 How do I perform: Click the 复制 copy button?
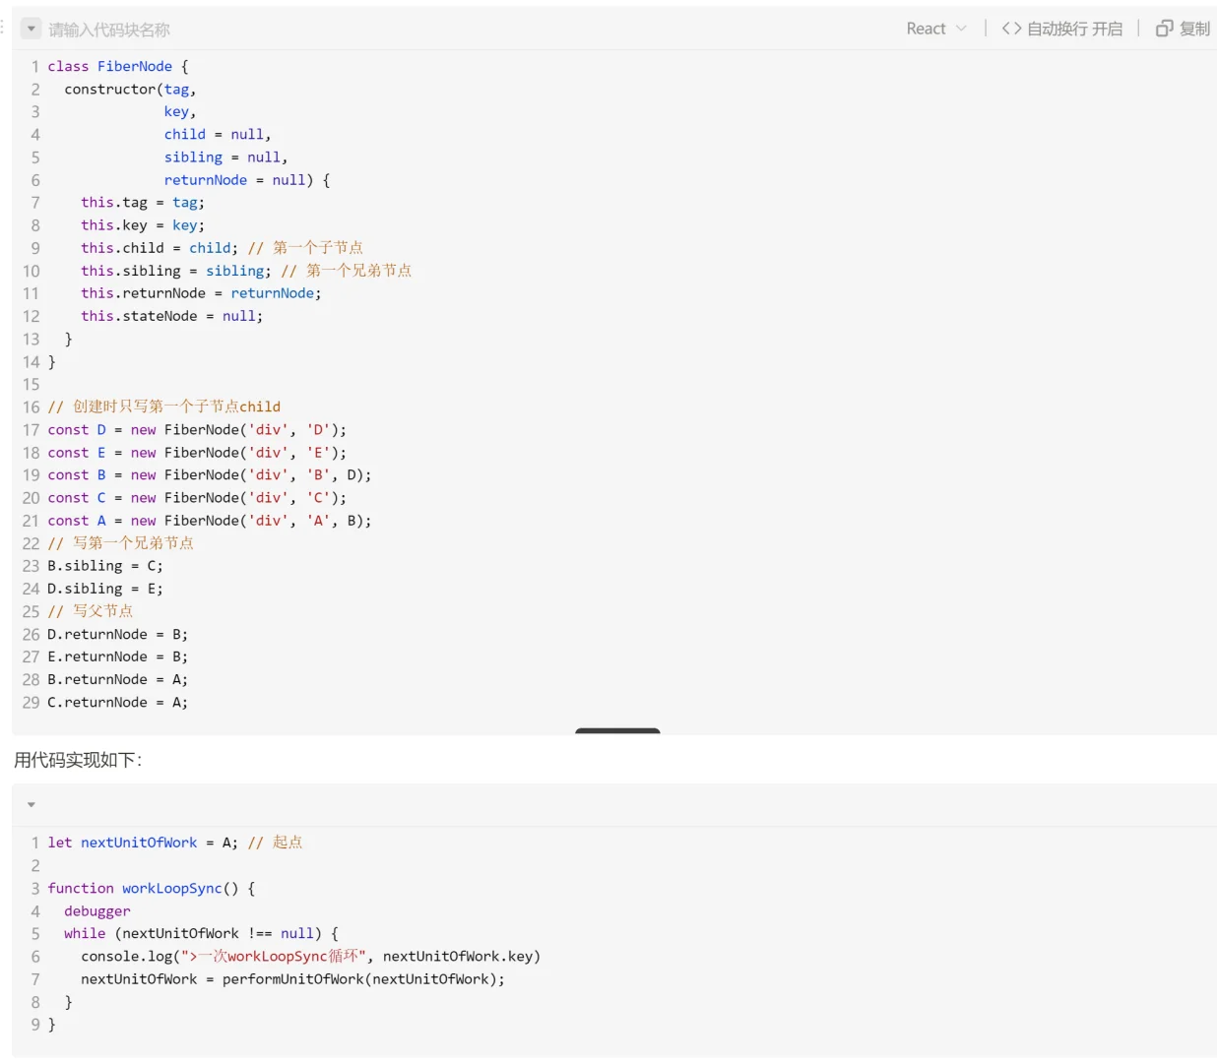(x=1183, y=29)
